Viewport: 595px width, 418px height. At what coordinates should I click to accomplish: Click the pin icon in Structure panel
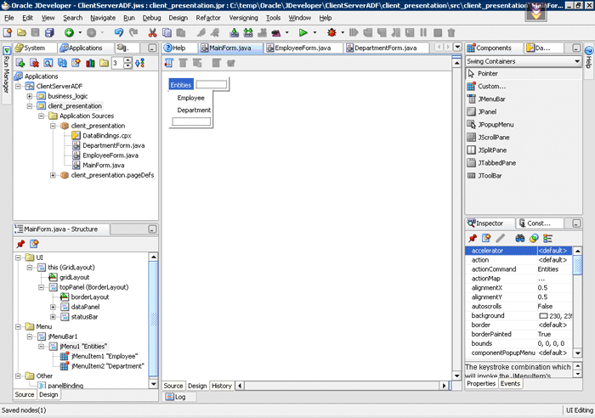(20, 244)
